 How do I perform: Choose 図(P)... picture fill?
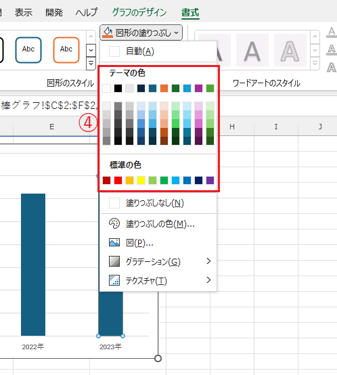point(158,243)
